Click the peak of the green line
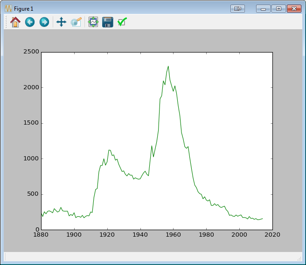Screen dimensions: 306x265 [x=168, y=66]
